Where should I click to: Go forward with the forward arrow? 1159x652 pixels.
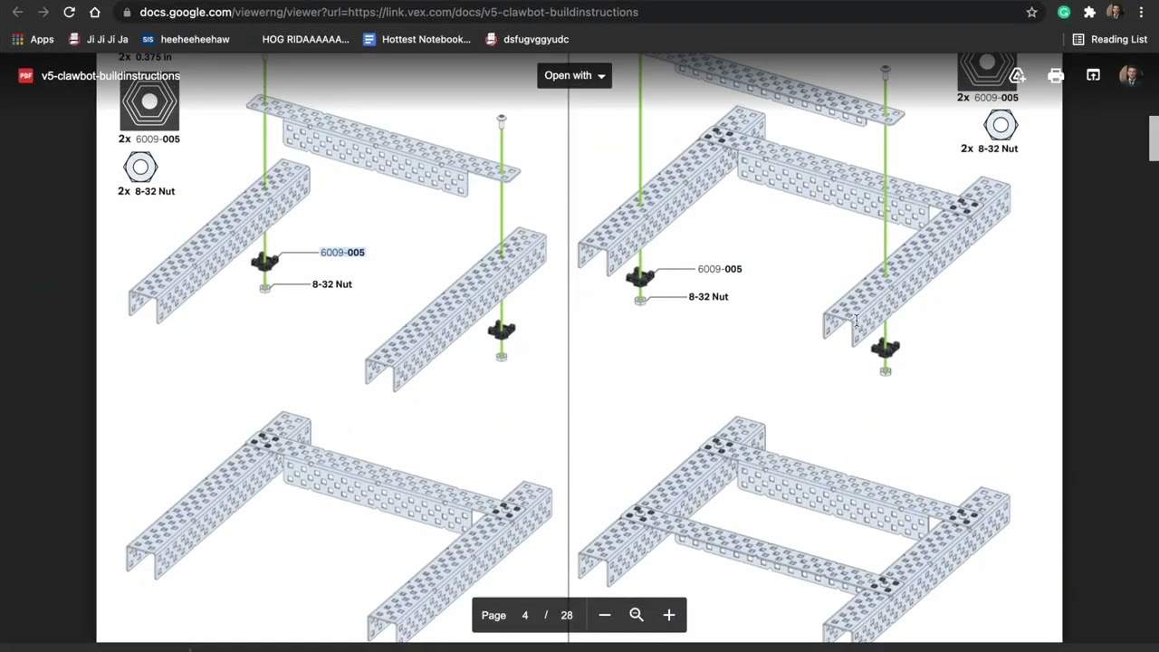[43, 12]
